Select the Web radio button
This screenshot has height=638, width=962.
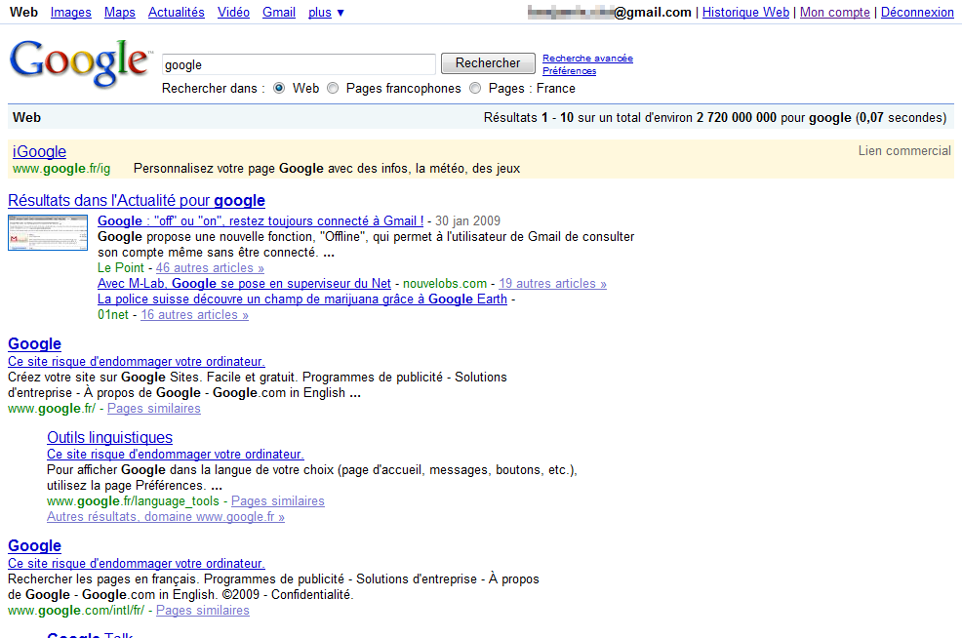pos(279,89)
